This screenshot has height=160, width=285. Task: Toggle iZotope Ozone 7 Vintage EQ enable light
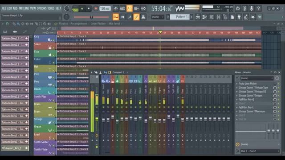tap(279, 92)
